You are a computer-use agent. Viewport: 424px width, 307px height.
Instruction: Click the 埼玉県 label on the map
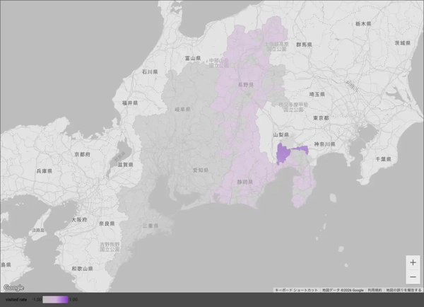pyautogui.click(x=317, y=94)
